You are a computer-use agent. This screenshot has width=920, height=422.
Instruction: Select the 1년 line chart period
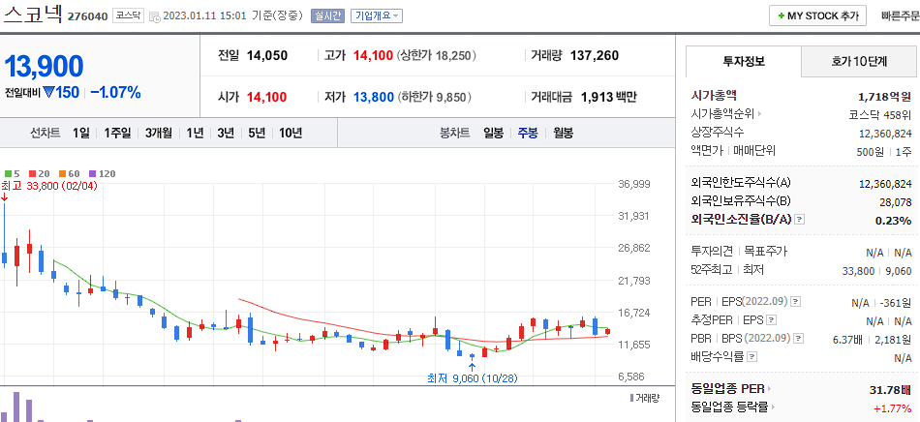195,133
